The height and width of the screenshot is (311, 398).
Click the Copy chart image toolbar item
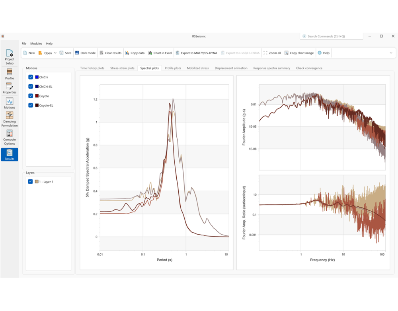click(299, 52)
